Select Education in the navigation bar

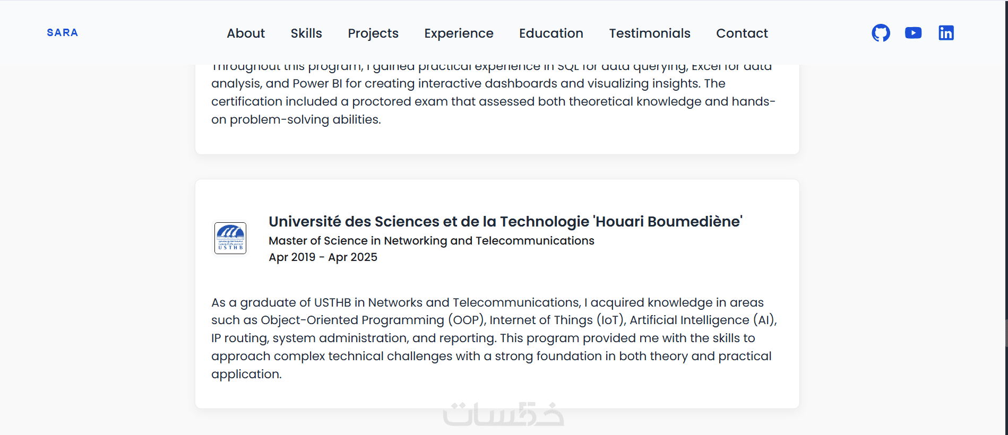click(551, 33)
